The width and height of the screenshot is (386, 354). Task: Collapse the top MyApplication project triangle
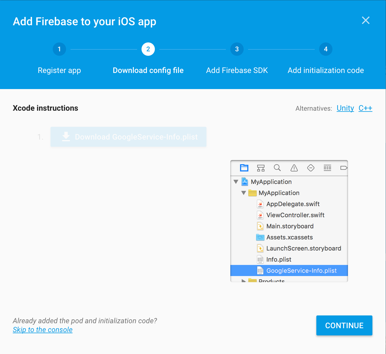click(236, 182)
